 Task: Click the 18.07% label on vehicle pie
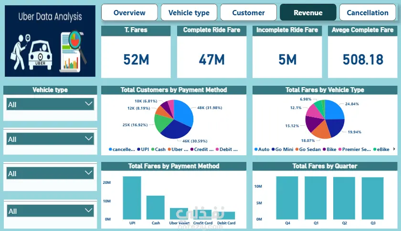point(308,141)
